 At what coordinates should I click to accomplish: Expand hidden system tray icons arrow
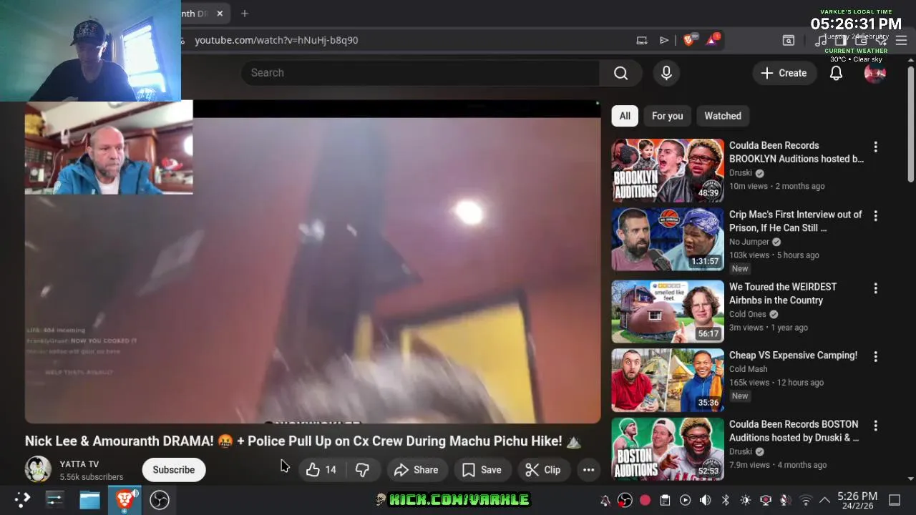coord(824,500)
